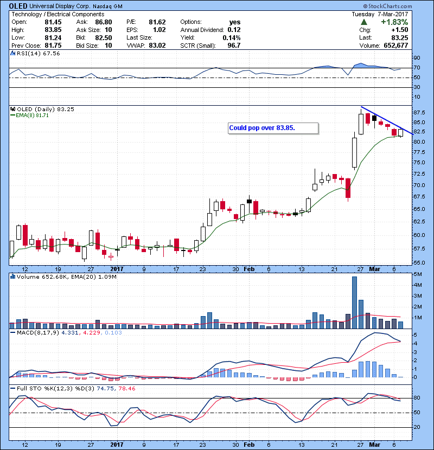Click the Nasdaq GM exchange label
Screen dimensions: 434x450
pos(108,7)
